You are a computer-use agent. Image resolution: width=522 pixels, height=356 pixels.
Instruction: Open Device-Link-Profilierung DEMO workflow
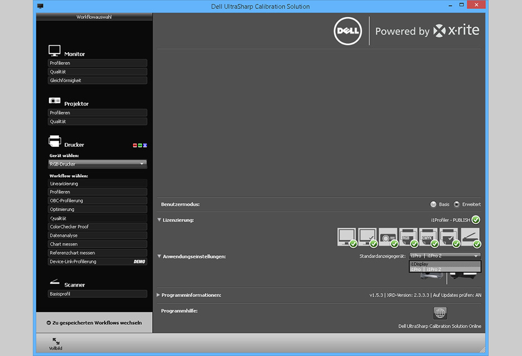[x=97, y=261]
